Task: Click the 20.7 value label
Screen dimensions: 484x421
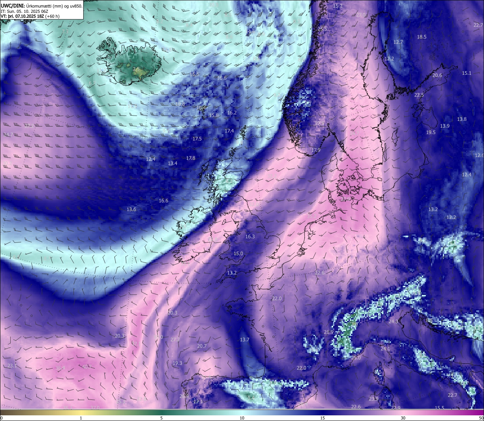Action: [202, 346]
